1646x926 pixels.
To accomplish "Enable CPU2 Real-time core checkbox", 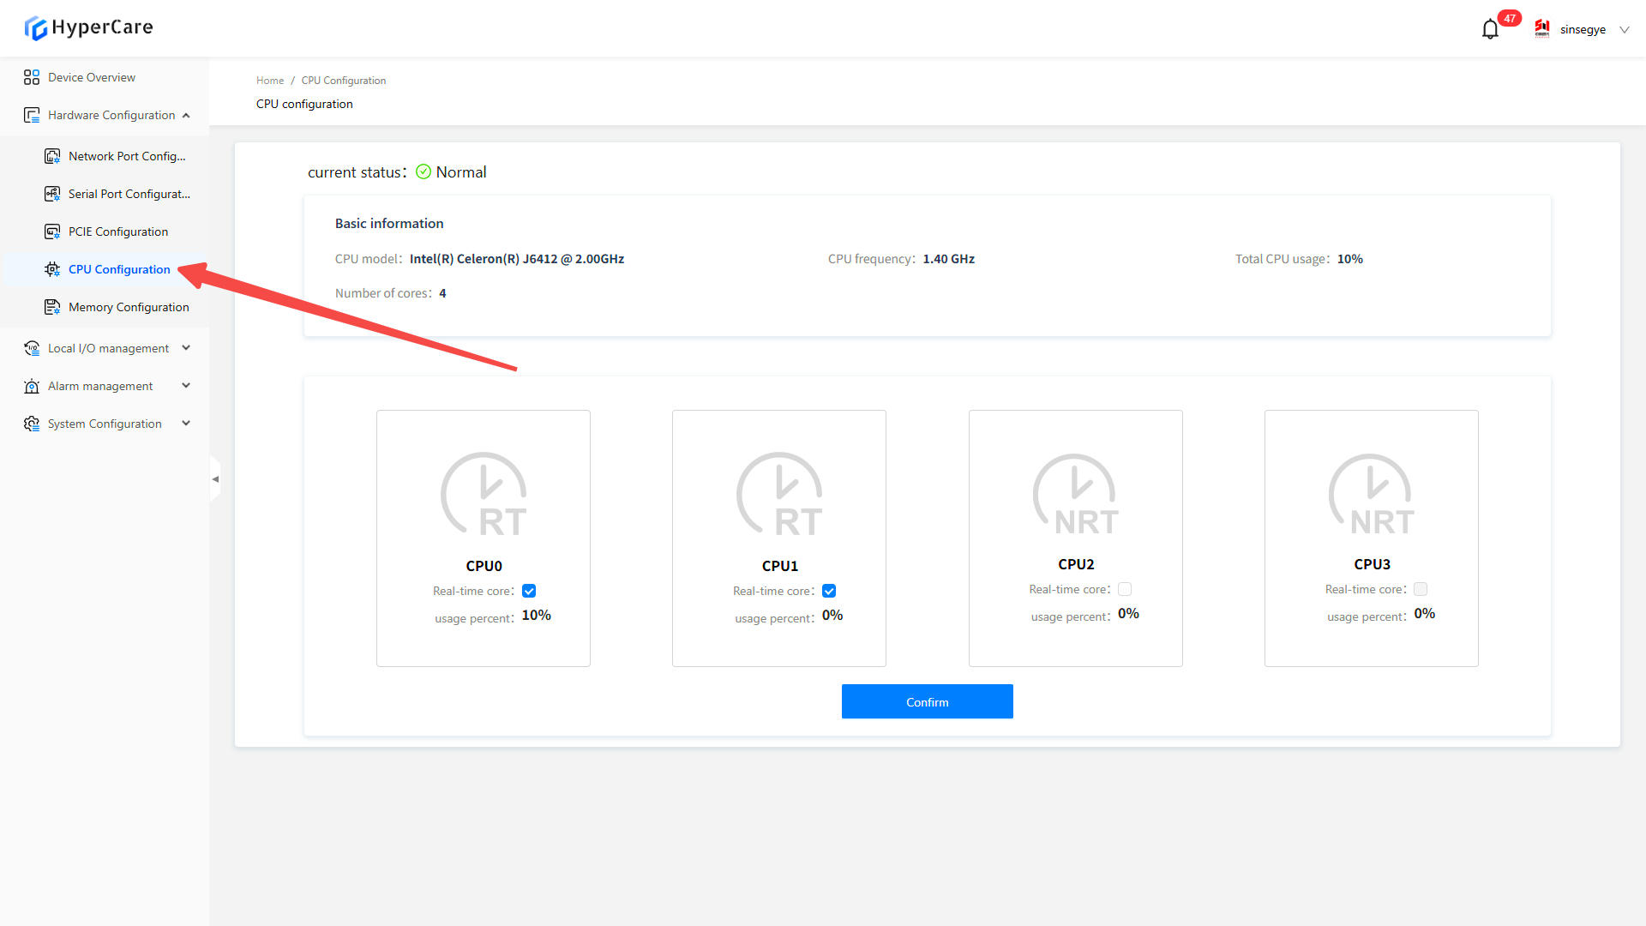I will click(x=1125, y=589).
